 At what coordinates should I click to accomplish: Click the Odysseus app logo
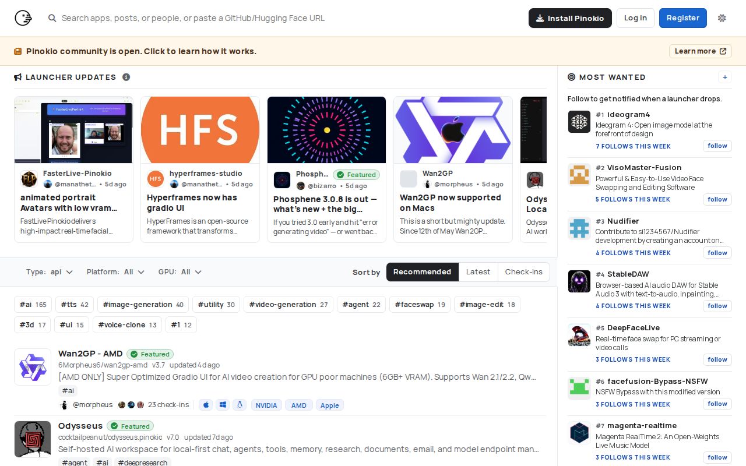(33, 439)
